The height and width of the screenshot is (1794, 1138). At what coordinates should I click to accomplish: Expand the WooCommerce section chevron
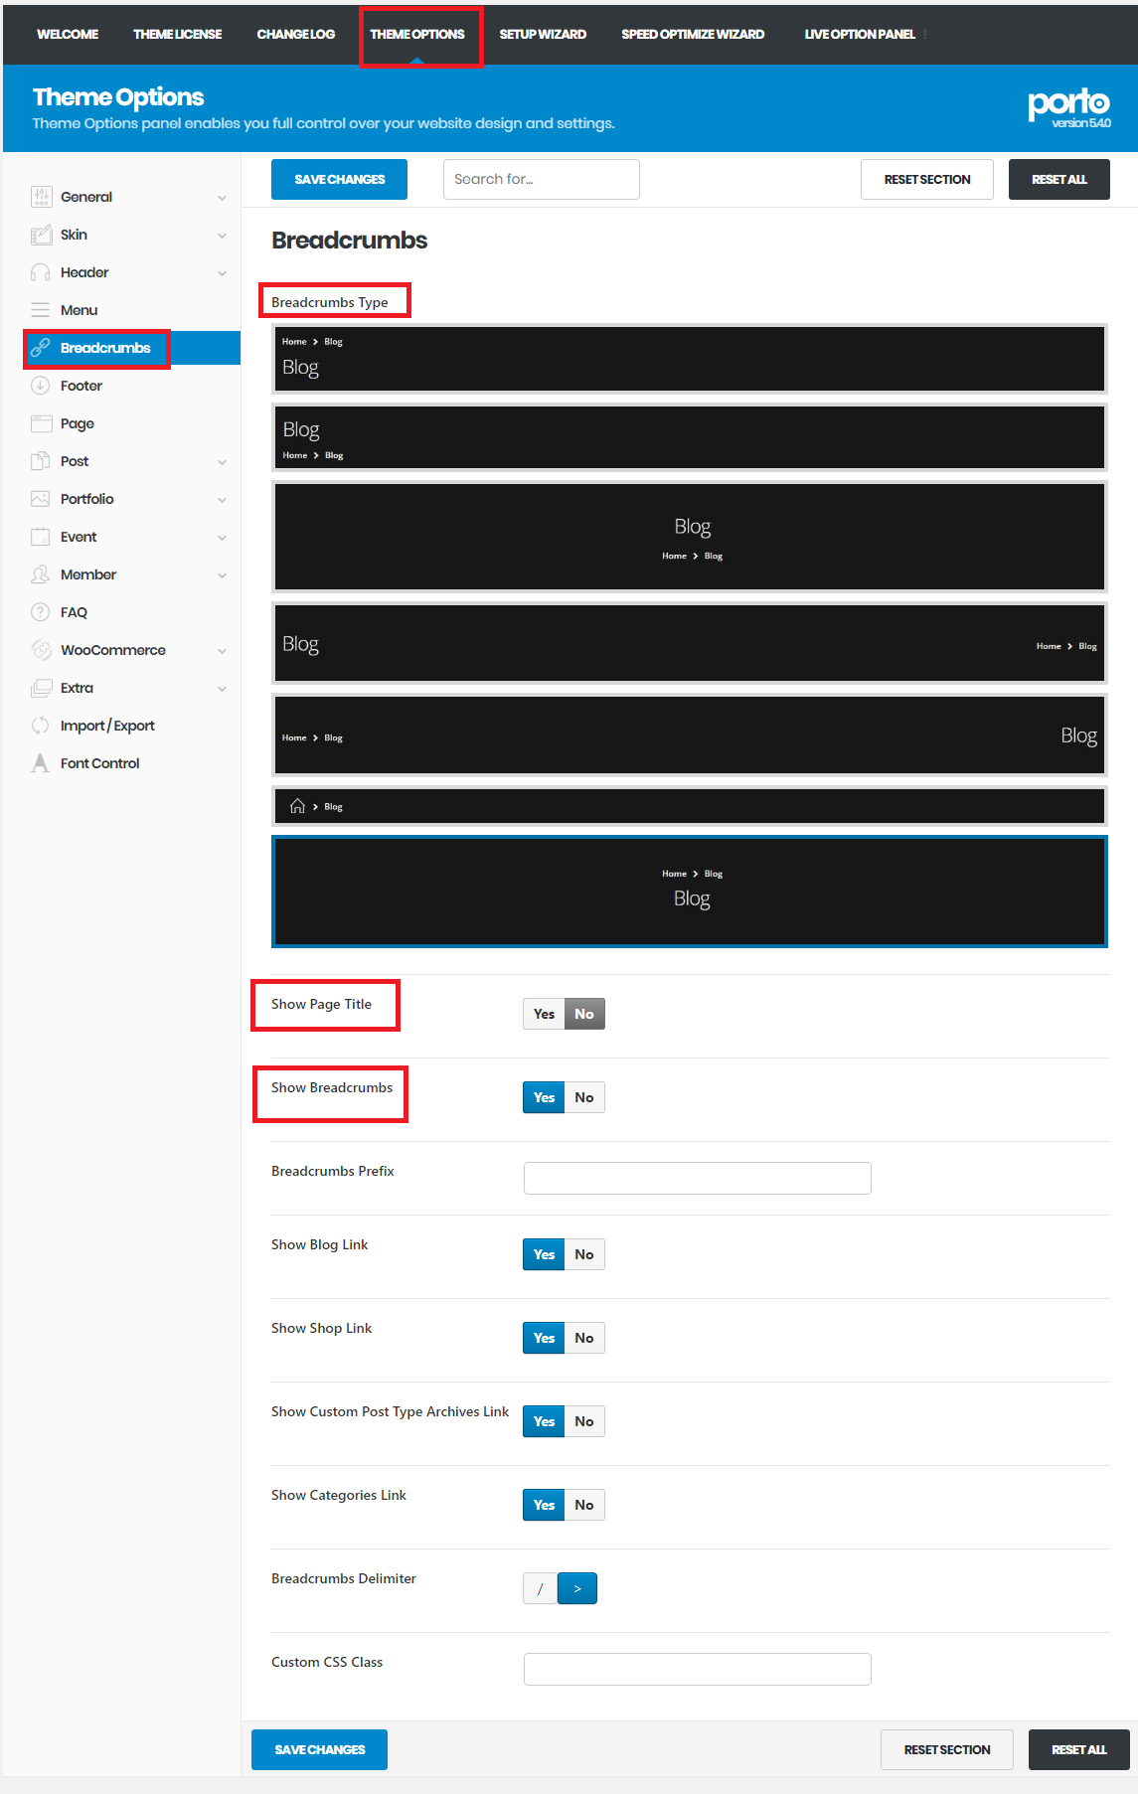pos(222,651)
